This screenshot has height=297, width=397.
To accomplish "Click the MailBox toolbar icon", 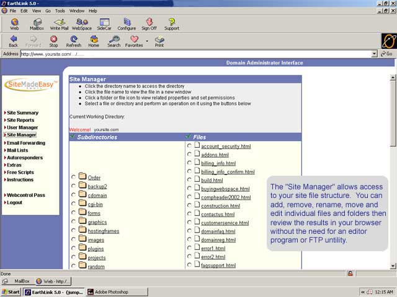I will 37,24.
